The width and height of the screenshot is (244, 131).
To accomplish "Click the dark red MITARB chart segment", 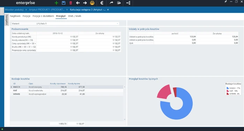I will pyautogui.click(x=175, y=92).
